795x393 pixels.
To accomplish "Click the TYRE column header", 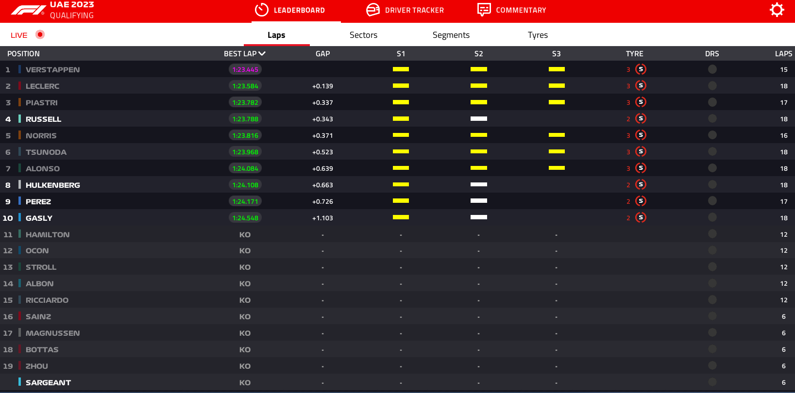I will 634,54.
